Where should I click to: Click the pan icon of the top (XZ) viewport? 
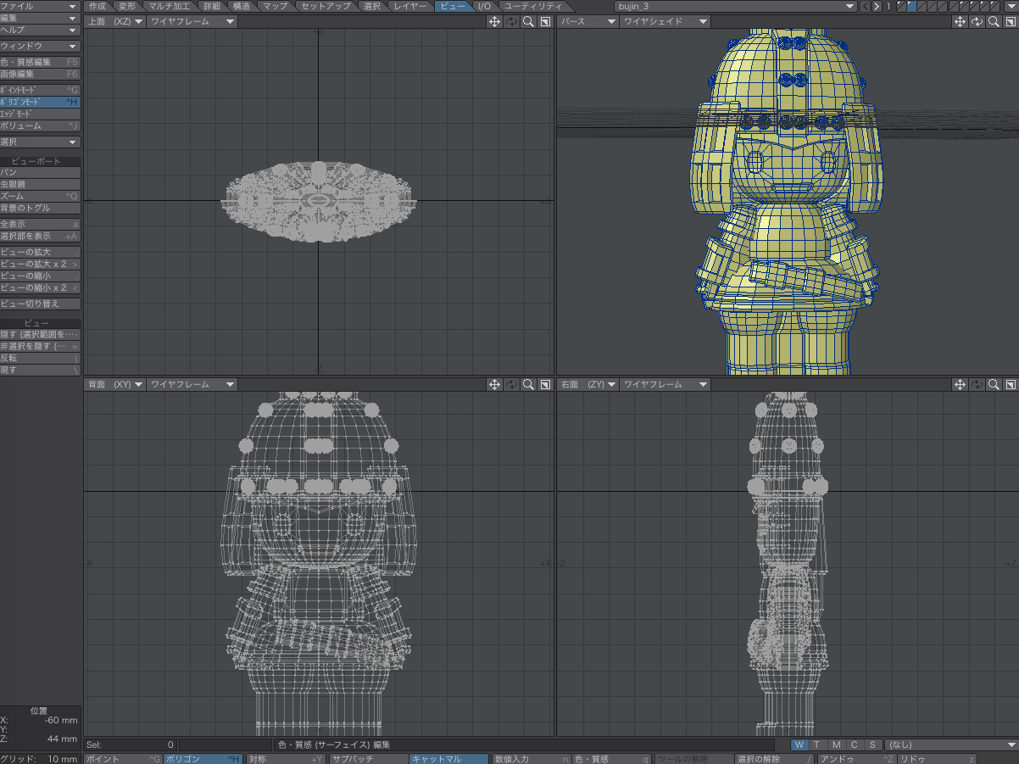coord(494,21)
